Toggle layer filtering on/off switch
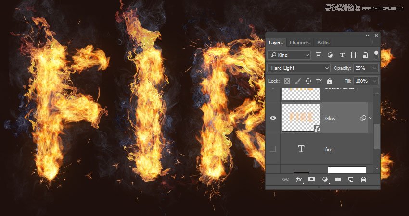 coord(376,55)
